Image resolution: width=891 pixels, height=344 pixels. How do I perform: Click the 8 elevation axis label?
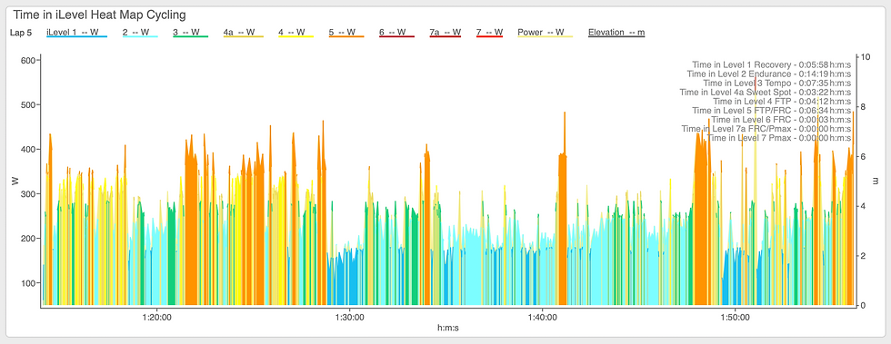point(864,107)
